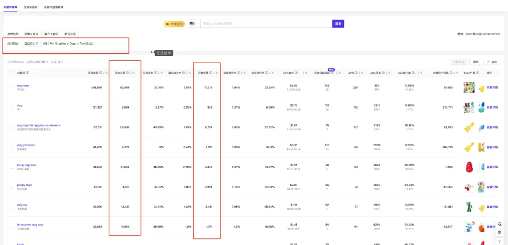Open the 'dog products' keyword link

26,145
